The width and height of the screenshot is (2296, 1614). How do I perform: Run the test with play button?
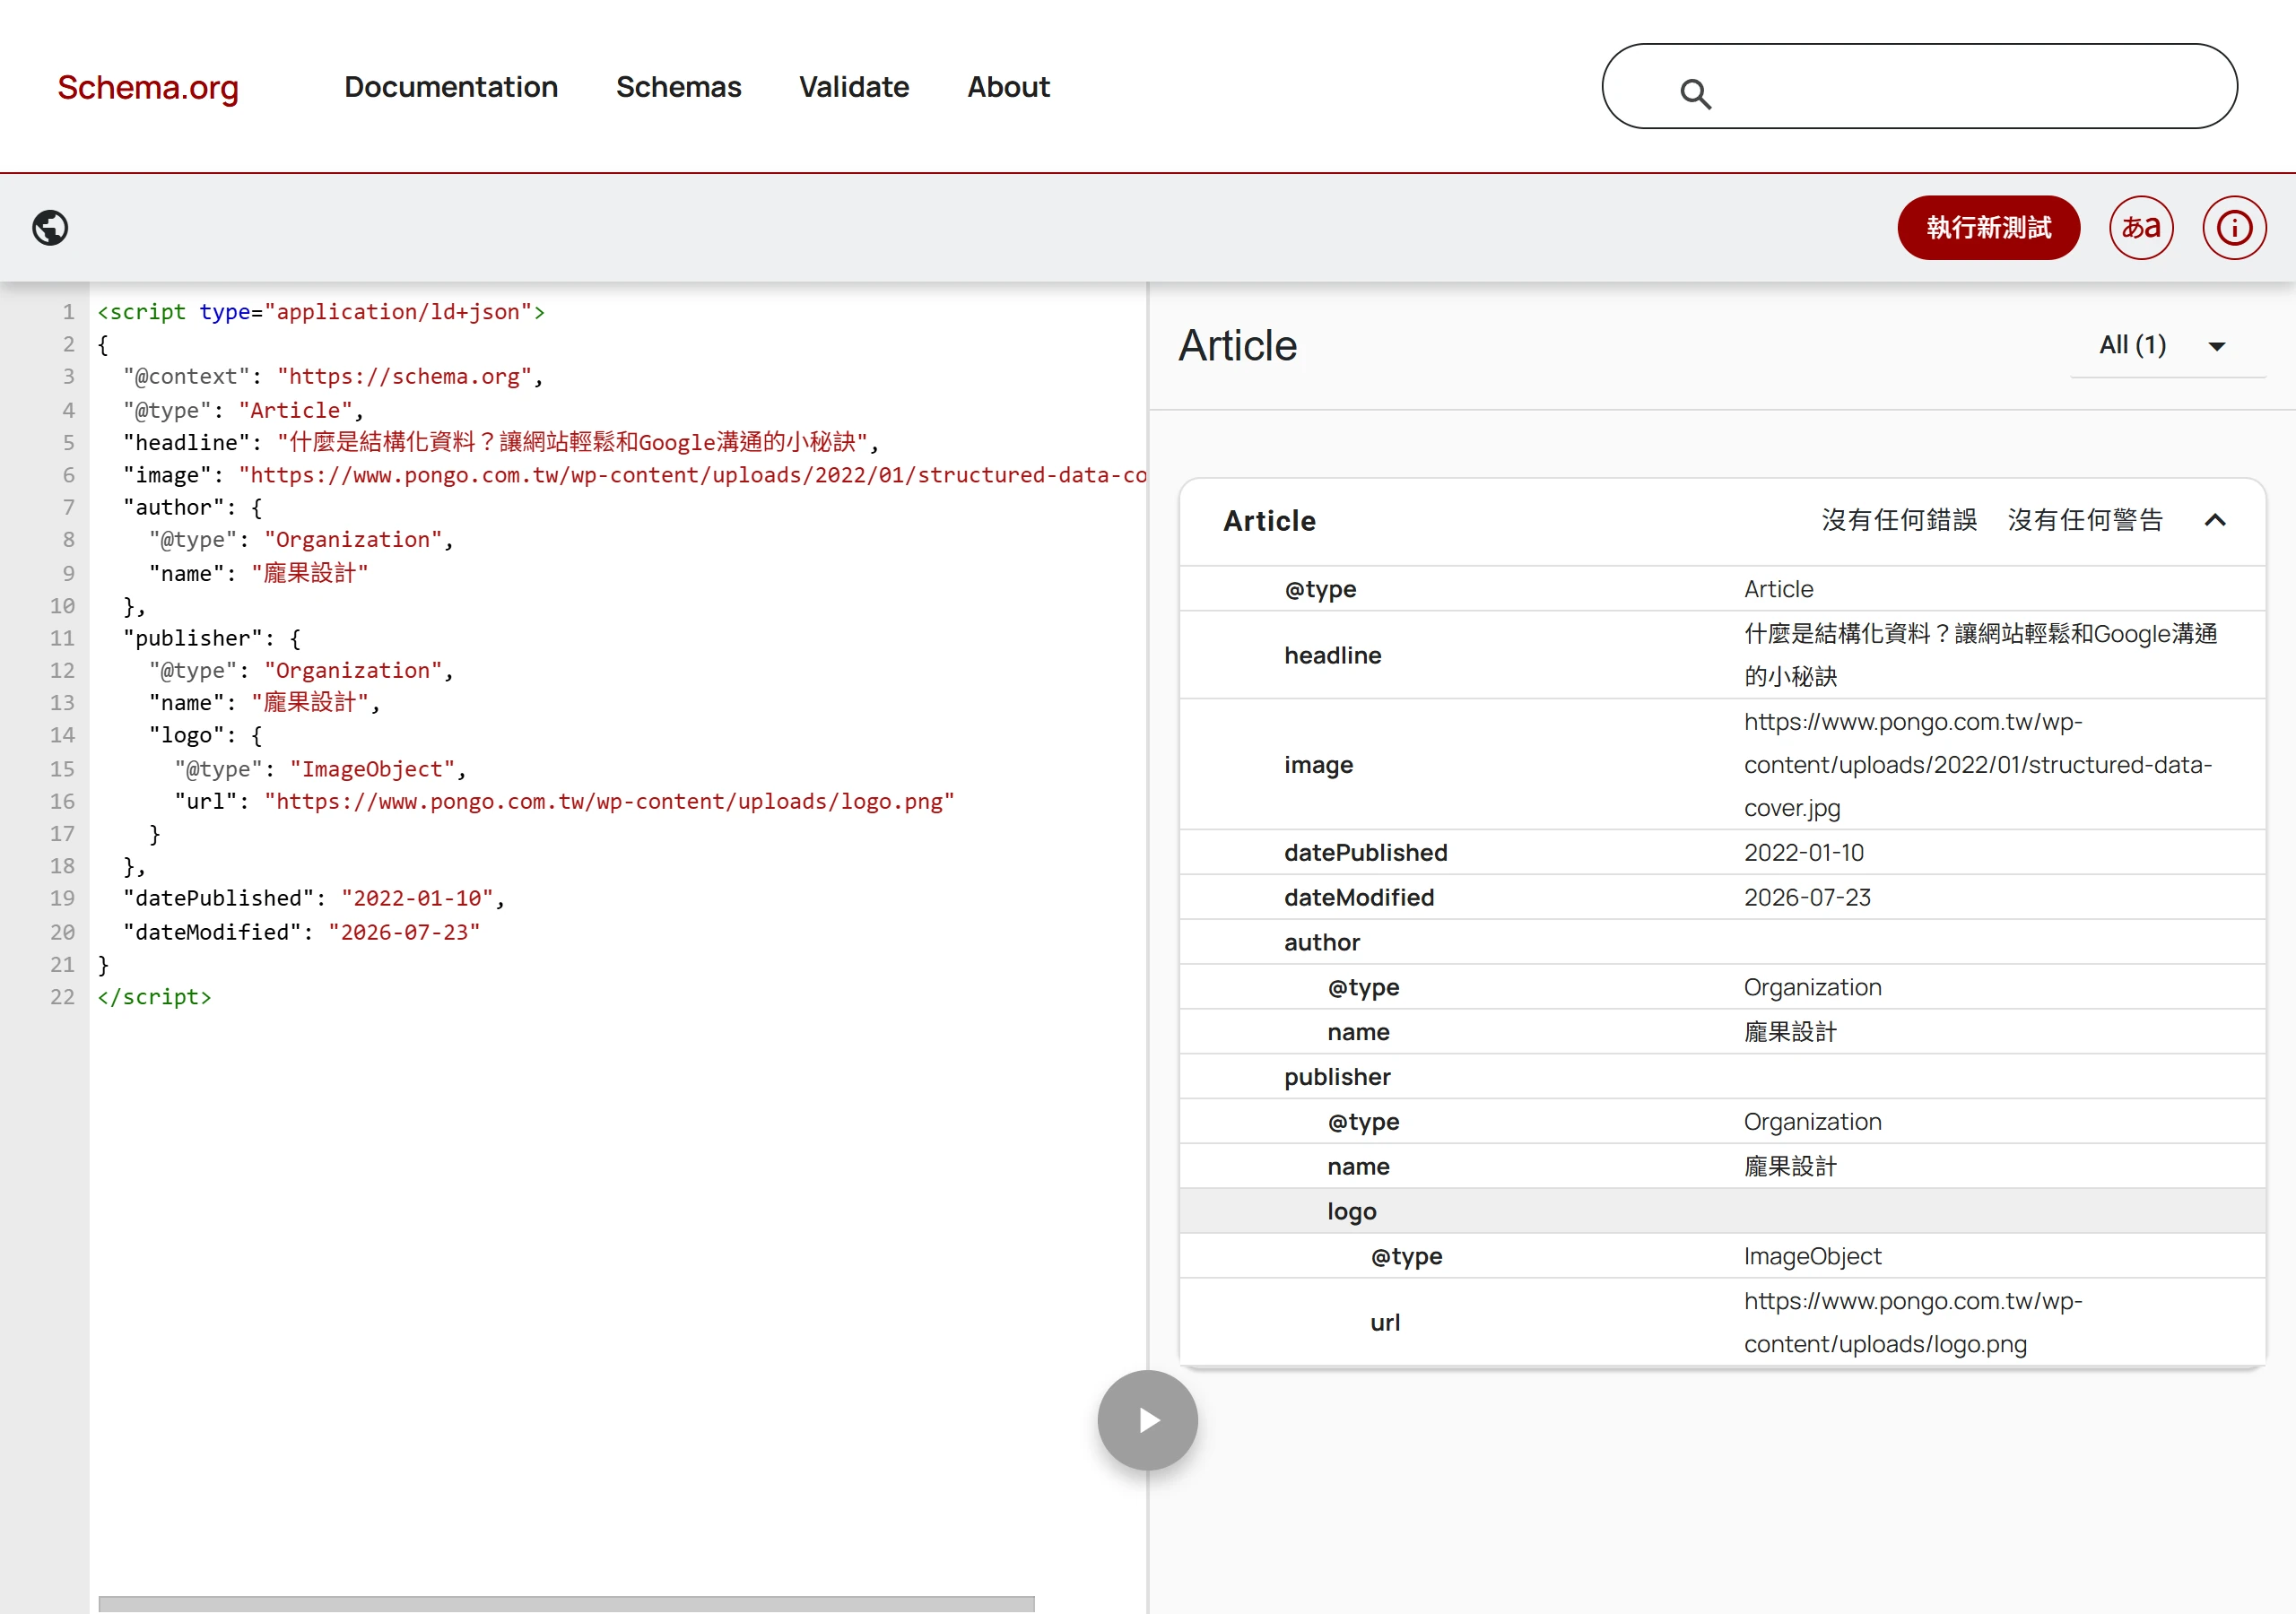coord(1147,1420)
